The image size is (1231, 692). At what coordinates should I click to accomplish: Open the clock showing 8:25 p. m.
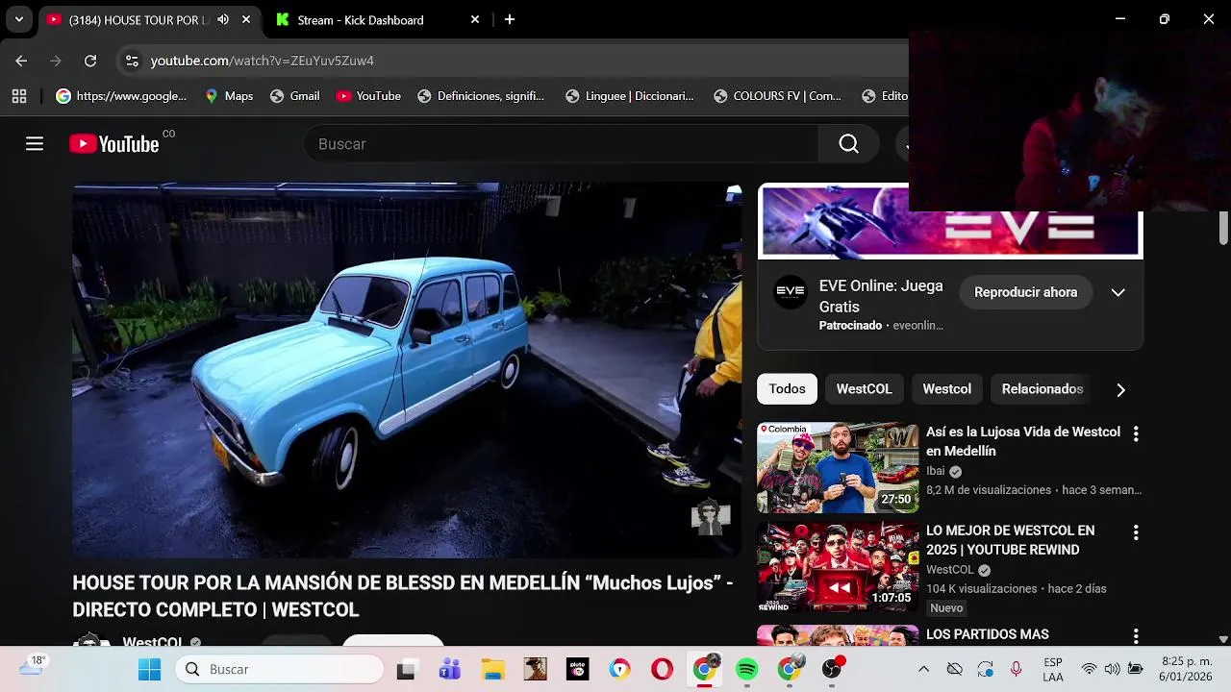pyautogui.click(x=1186, y=669)
